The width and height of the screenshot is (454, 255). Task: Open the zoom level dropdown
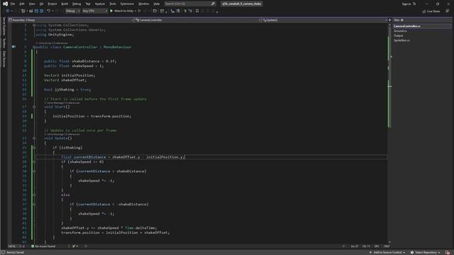(x=15, y=246)
